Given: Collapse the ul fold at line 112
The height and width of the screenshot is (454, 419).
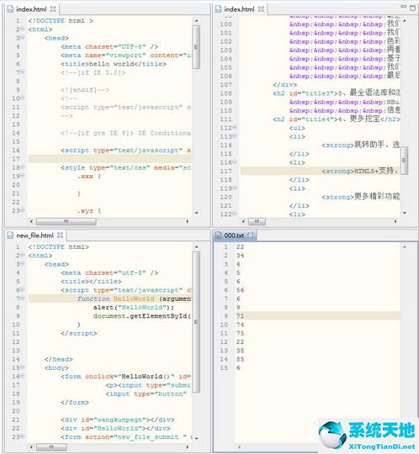Looking at the screenshot, I should point(235,127).
